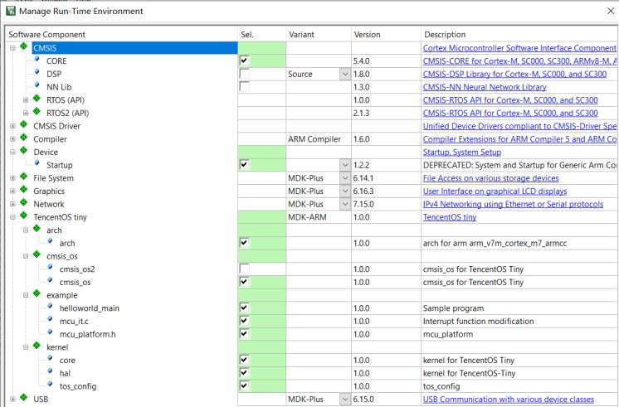Click the blue component icon beside hal
The height and width of the screenshot is (407, 619).
point(50,372)
